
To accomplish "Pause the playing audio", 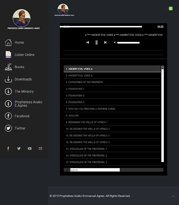I will pyautogui.click(x=96, y=42).
